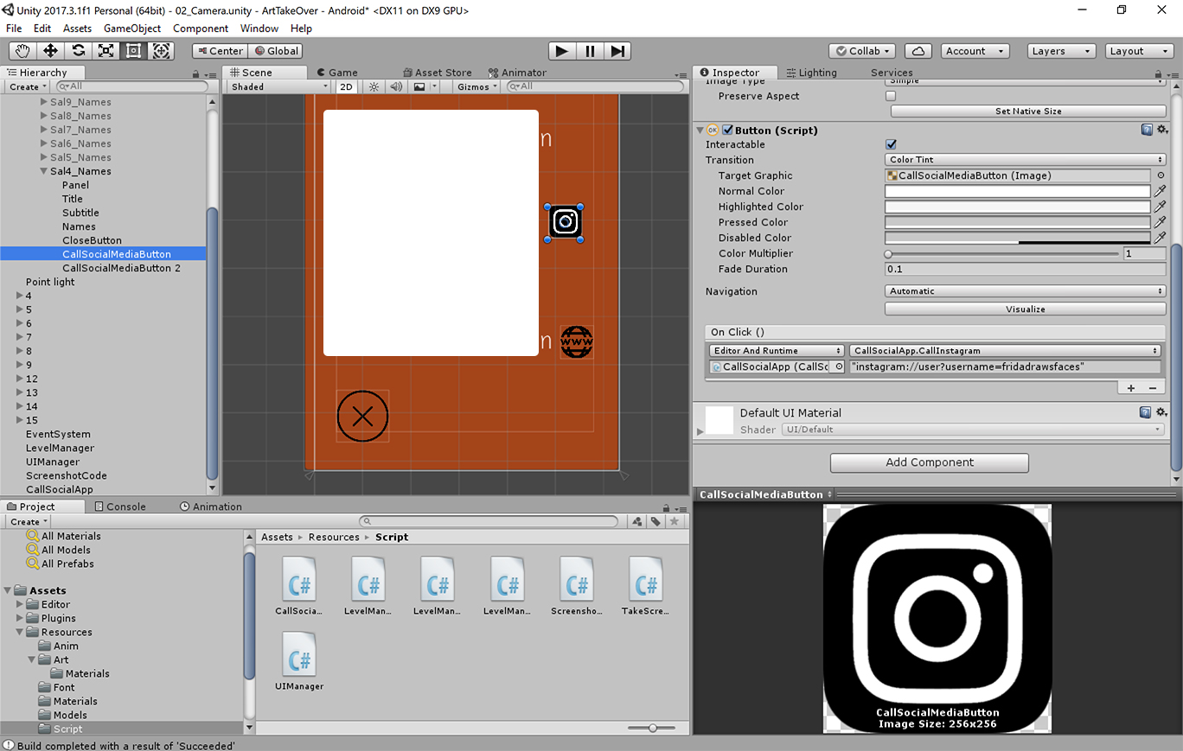Open Shaded draw mode dropdown

279,86
